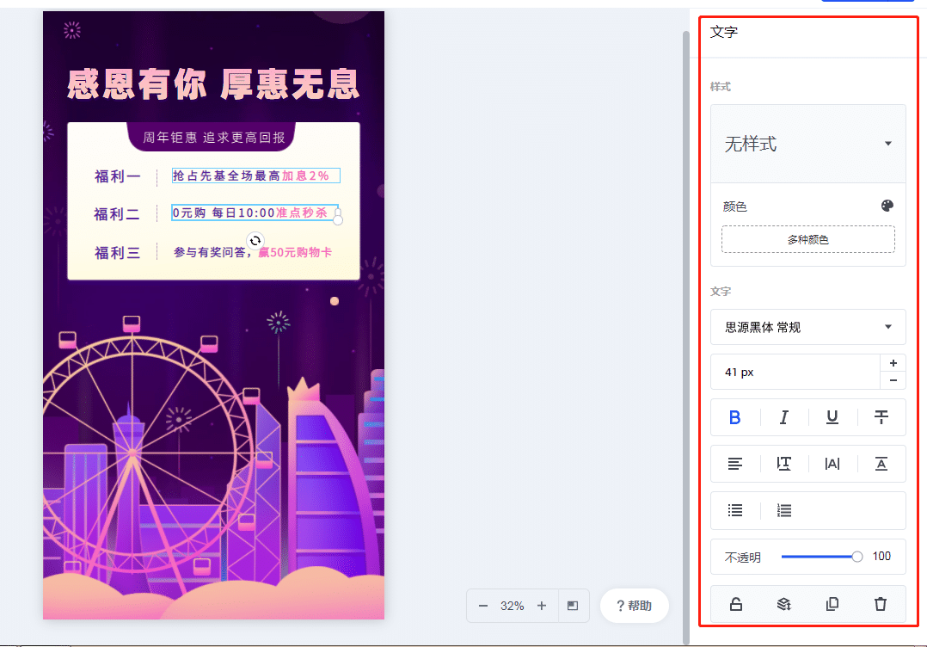Apply strikethrough to text
This screenshot has height=647, width=927.
pyautogui.click(x=881, y=417)
